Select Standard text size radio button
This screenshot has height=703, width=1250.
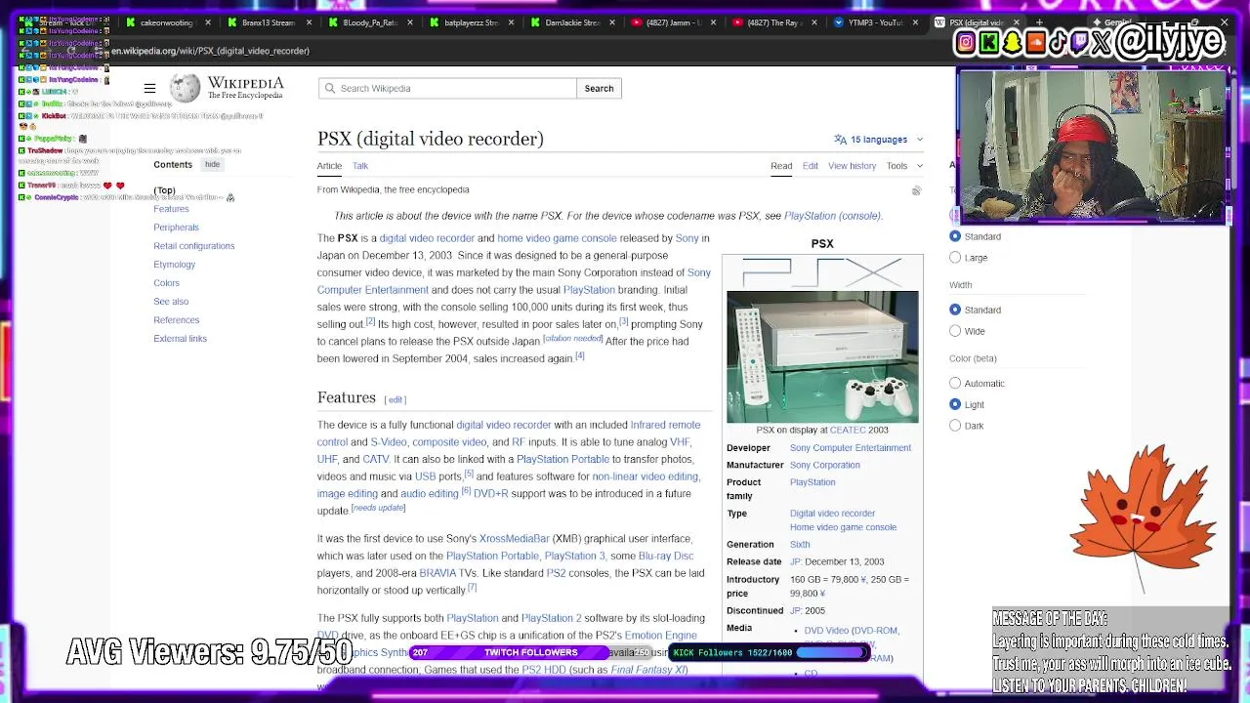pos(955,236)
